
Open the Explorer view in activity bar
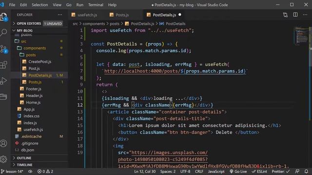pyautogui.click(x=3, y=17)
